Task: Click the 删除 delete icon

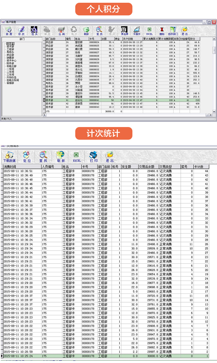Action: [162, 31]
